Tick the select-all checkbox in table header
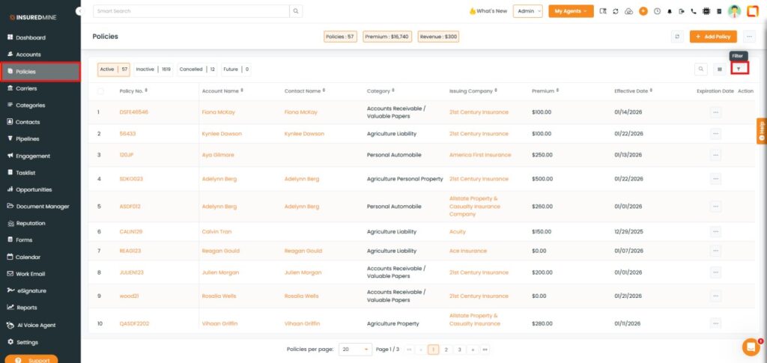 [x=101, y=91]
